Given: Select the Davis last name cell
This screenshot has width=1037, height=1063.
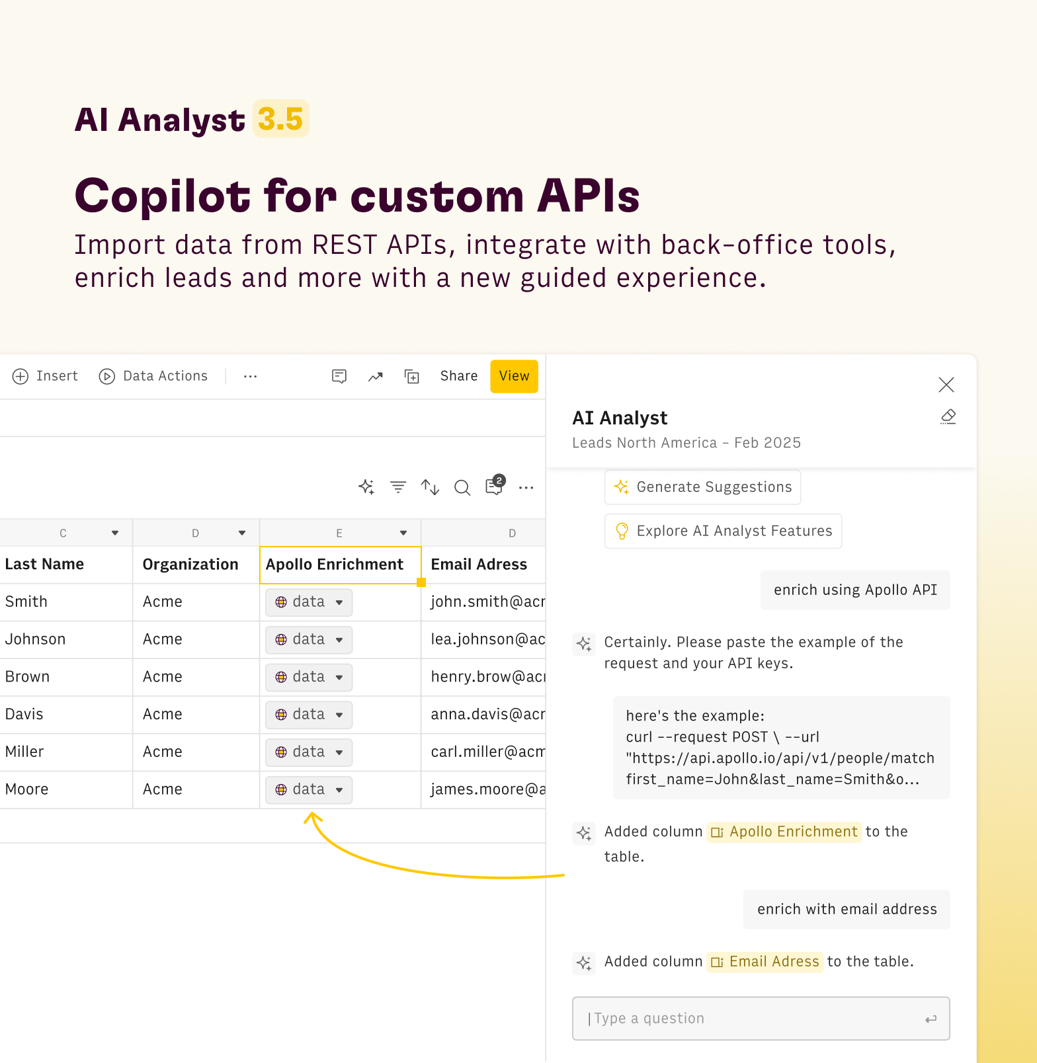Looking at the screenshot, I should point(66,715).
